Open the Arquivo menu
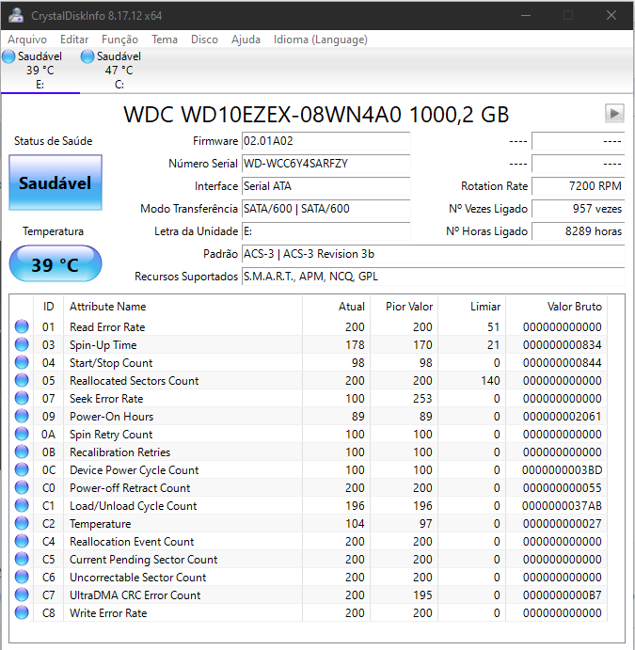 pyautogui.click(x=27, y=40)
